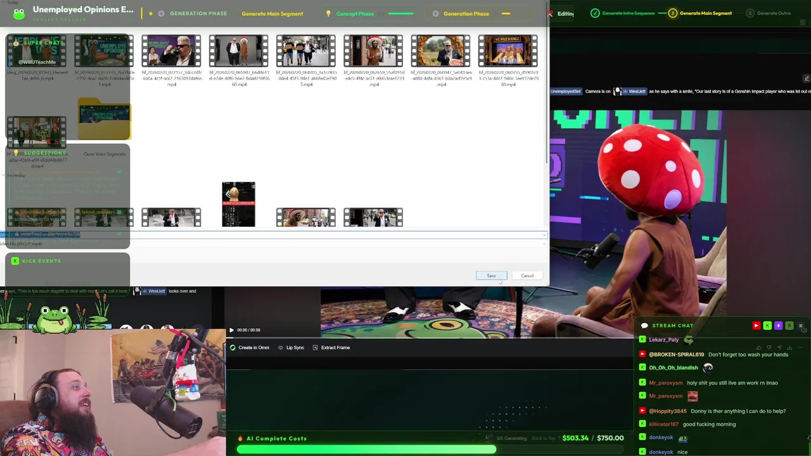Click the thumbs down icon in chat

pos(769,348)
